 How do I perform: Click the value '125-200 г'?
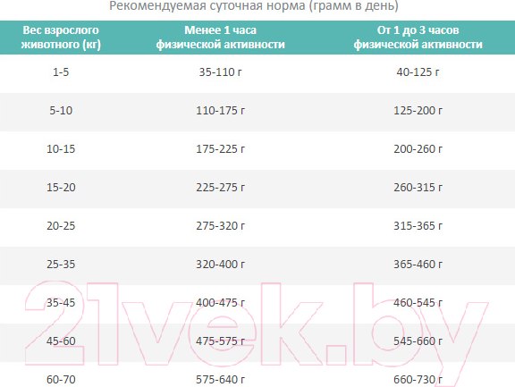pyautogui.click(x=418, y=110)
